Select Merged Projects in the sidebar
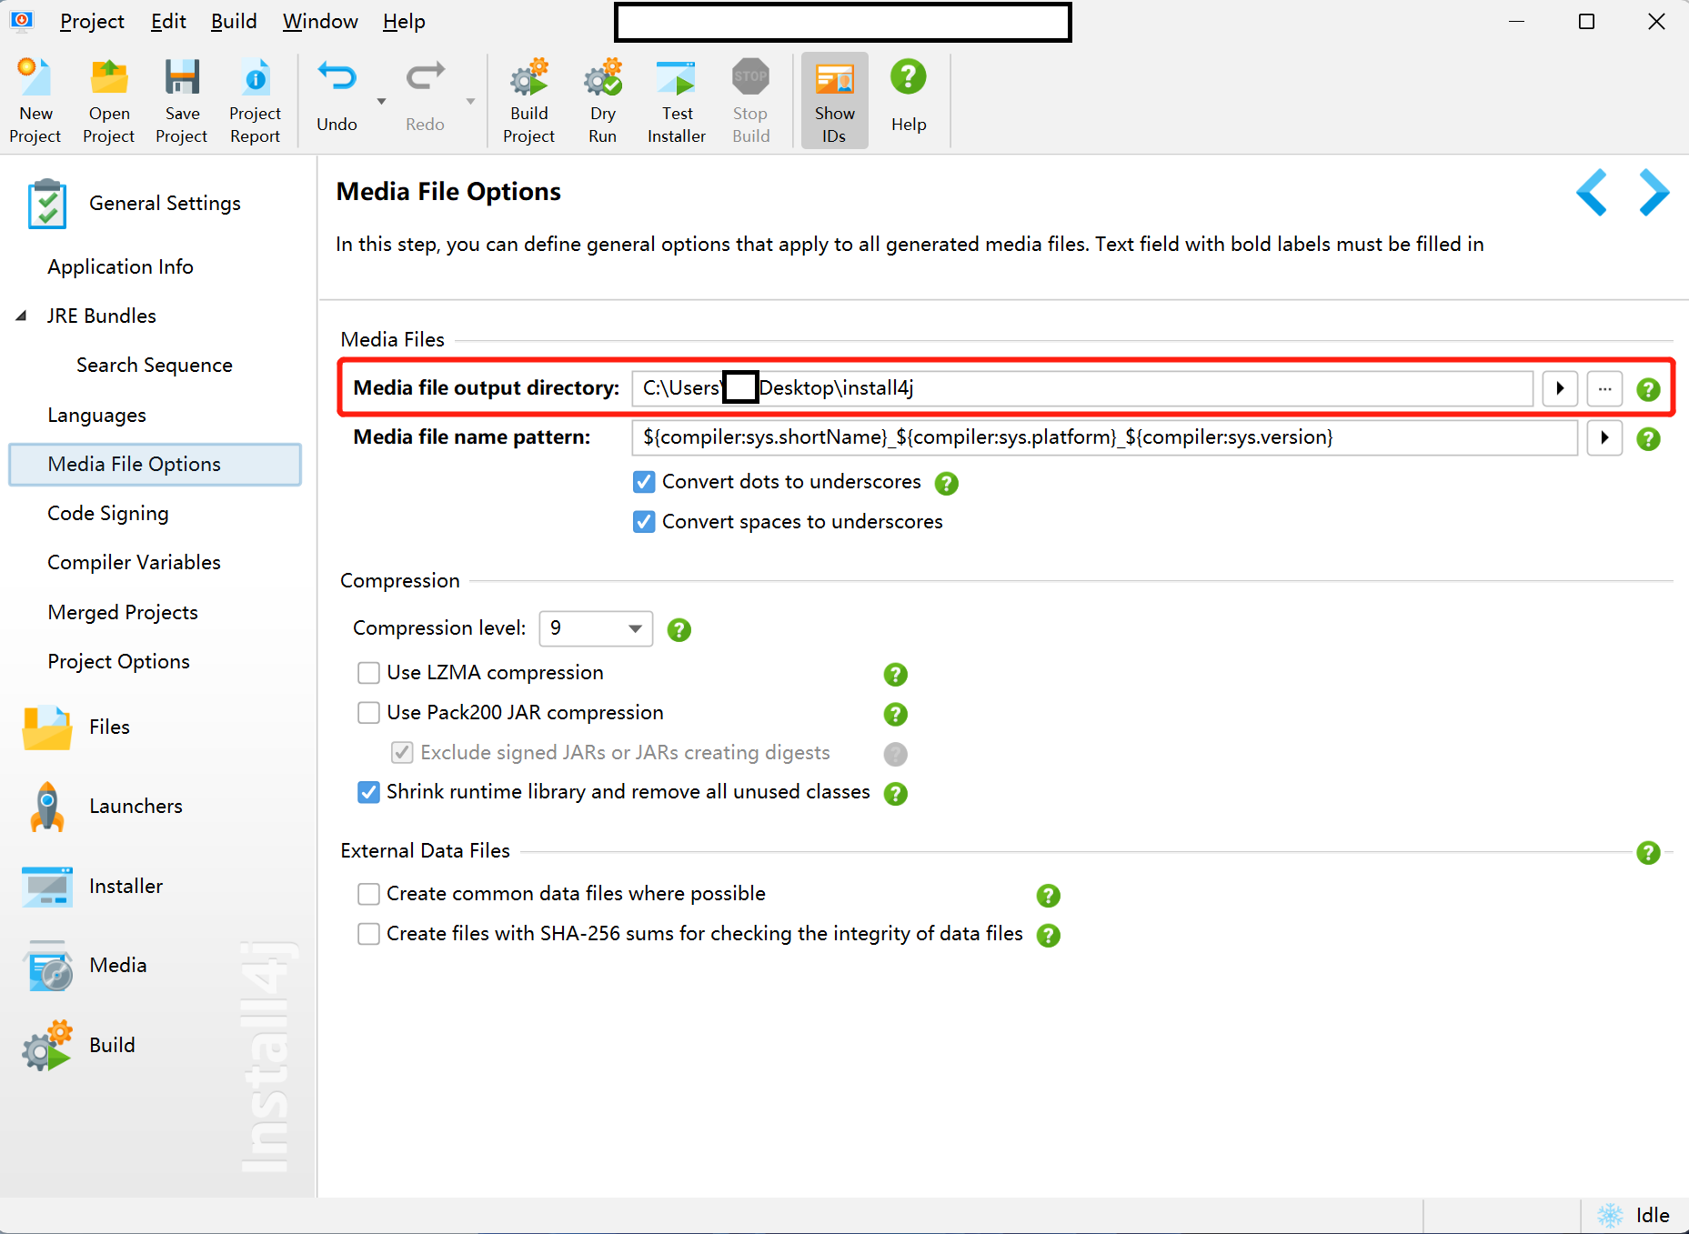 pyautogui.click(x=123, y=612)
